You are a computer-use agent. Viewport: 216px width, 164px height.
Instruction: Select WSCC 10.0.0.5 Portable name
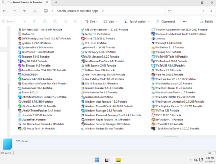pyautogui.click(x=168, y=115)
